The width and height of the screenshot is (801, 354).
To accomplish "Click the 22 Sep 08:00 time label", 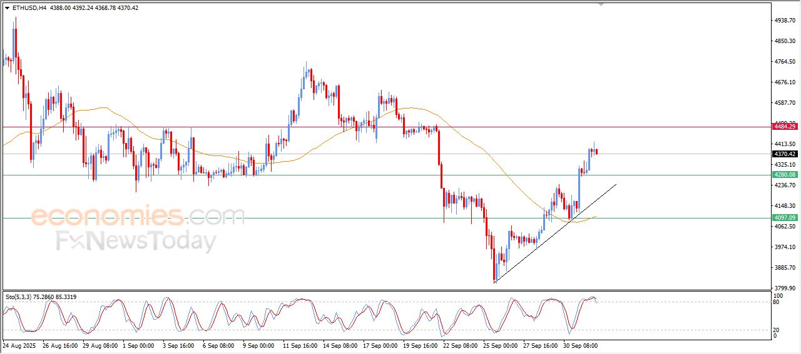I will [x=460, y=345].
